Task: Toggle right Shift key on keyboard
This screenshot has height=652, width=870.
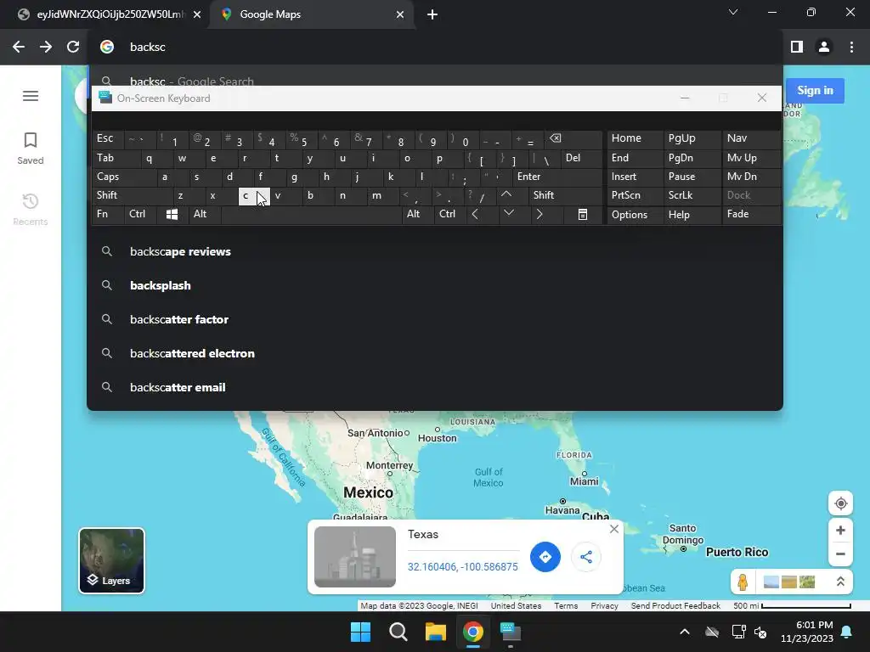Action: (565, 195)
